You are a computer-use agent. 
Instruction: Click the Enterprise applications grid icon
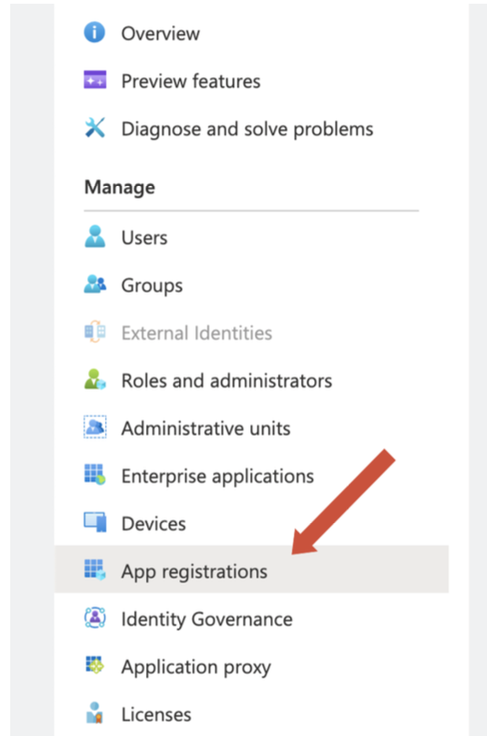coord(95,475)
